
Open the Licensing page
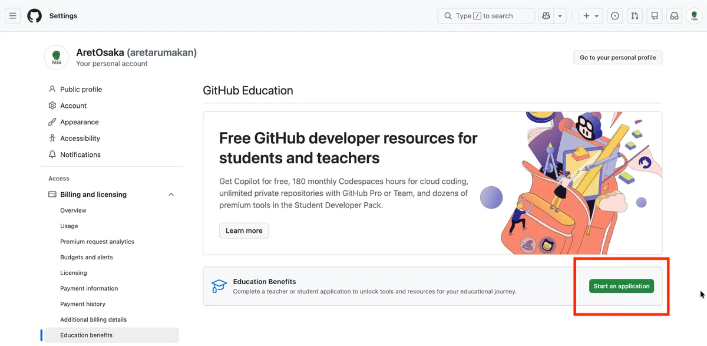[74, 273]
